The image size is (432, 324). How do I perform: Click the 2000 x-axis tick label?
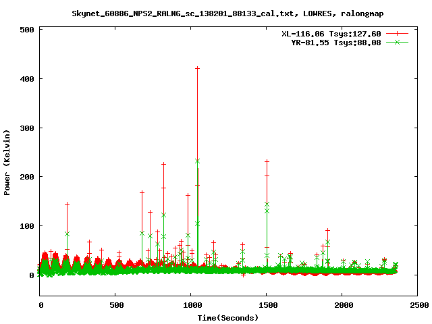[344, 305]
